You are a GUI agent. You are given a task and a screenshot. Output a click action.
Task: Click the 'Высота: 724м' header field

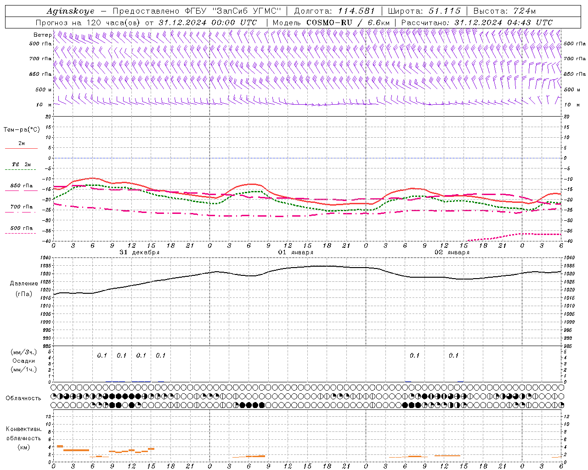pos(504,11)
